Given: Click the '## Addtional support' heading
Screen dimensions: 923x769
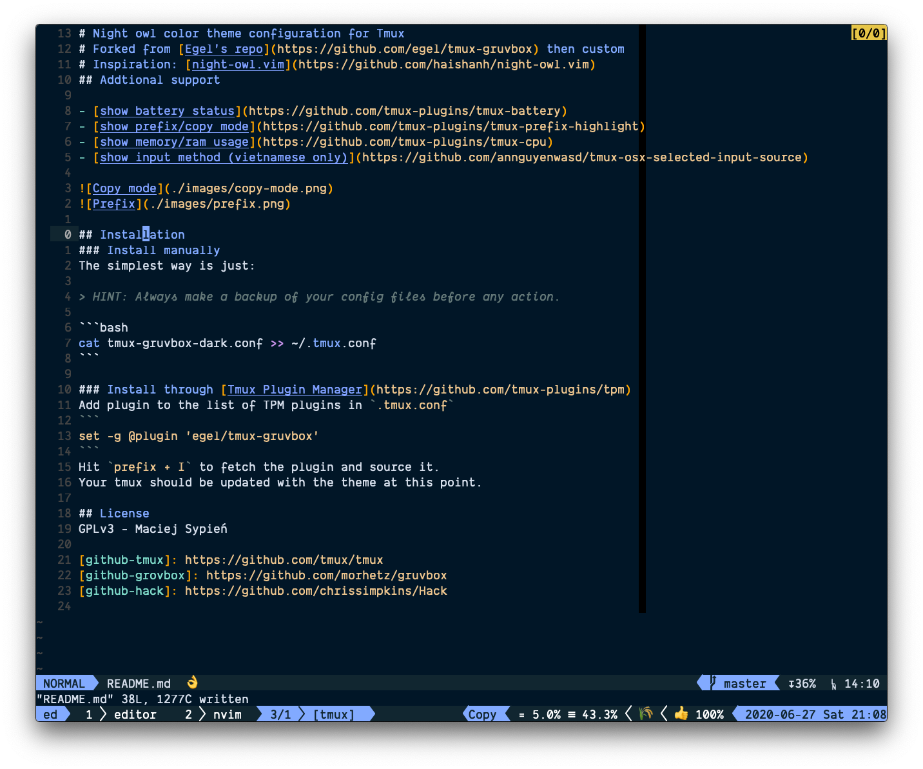Looking at the screenshot, I should coord(149,80).
